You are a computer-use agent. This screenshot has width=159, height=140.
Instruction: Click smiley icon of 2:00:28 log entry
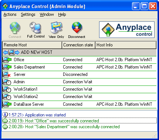(5, 127)
